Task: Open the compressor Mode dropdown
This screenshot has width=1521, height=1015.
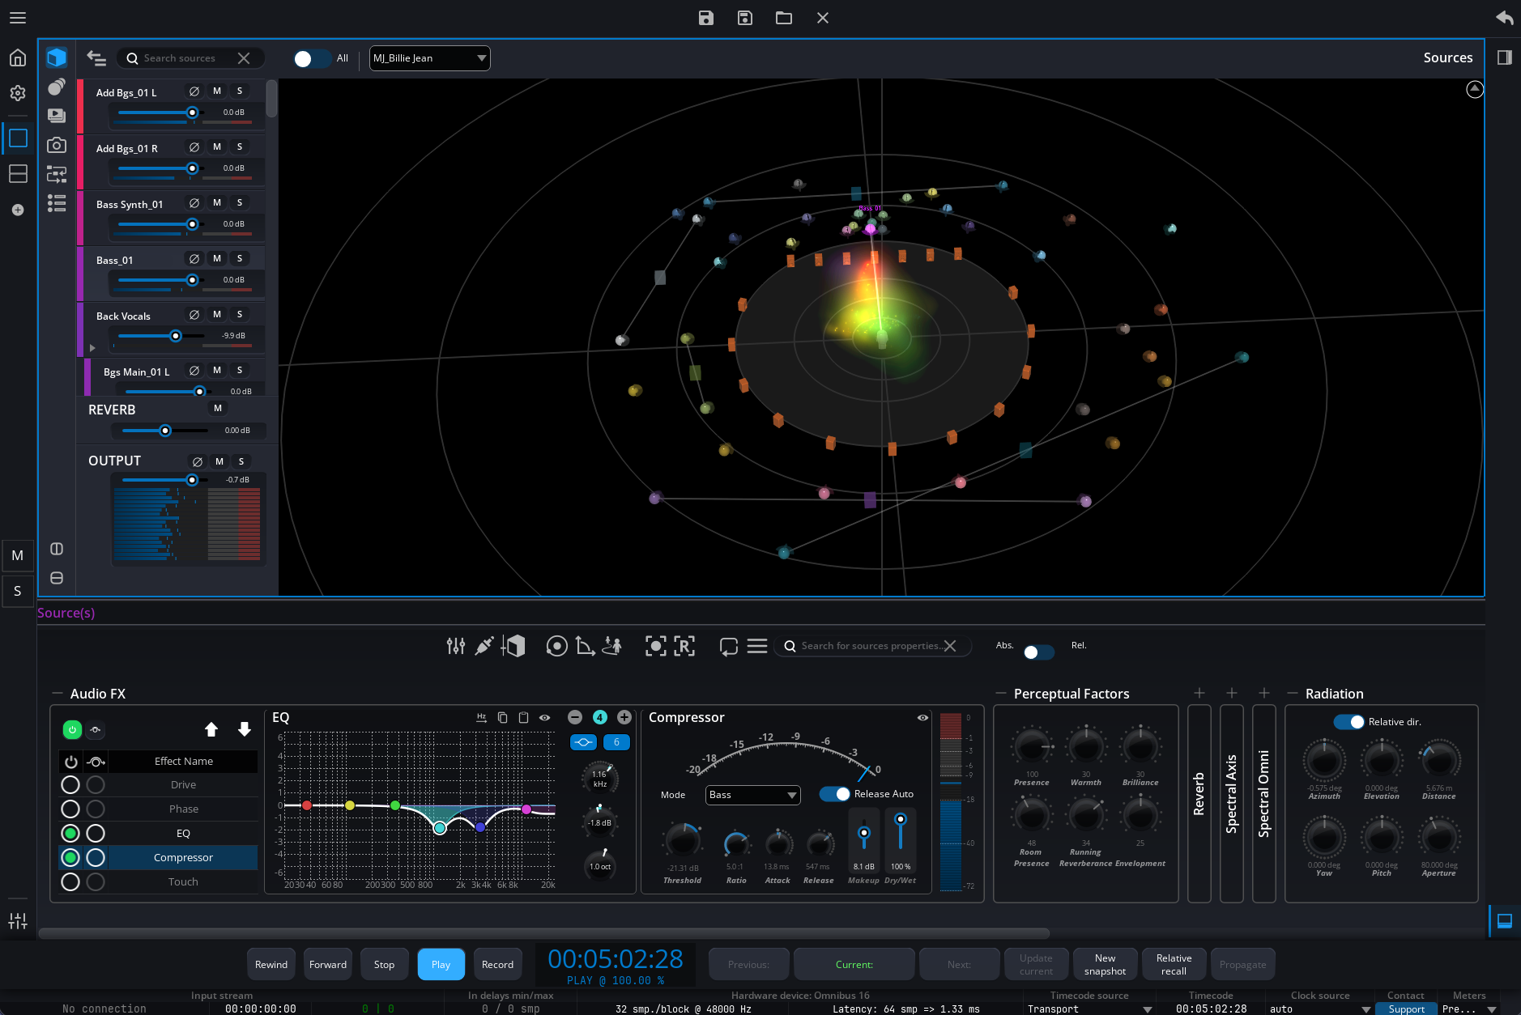Action: coord(752,795)
